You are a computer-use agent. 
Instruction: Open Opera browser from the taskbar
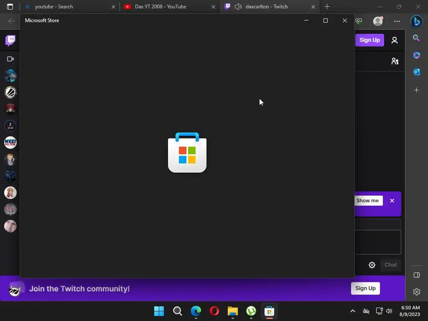[214, 311]
